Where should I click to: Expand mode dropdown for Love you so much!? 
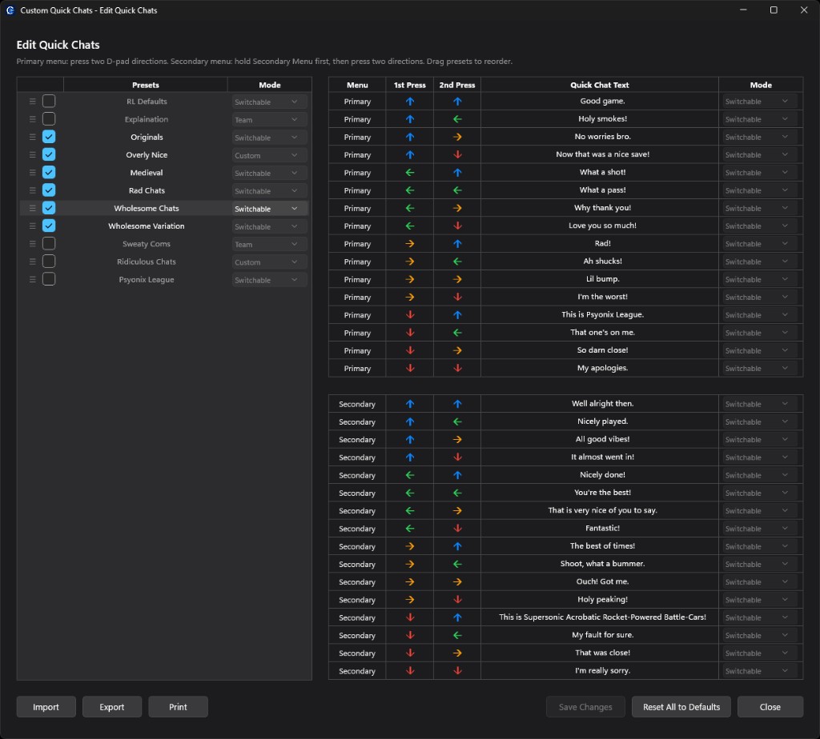point(759,226)
